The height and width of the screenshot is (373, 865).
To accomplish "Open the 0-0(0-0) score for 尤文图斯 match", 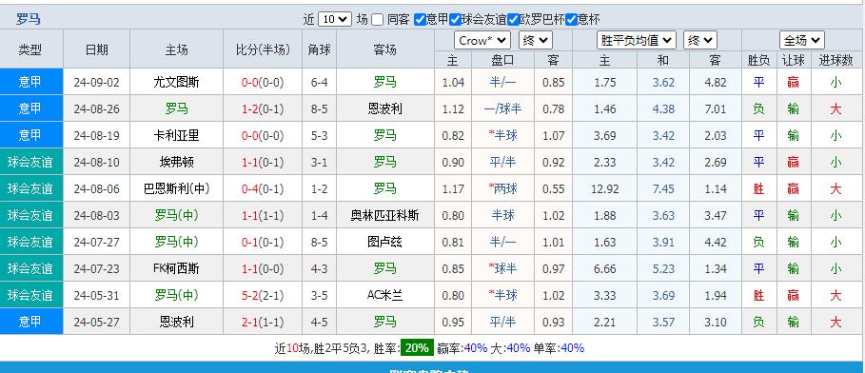I will (x=263, y=82).
